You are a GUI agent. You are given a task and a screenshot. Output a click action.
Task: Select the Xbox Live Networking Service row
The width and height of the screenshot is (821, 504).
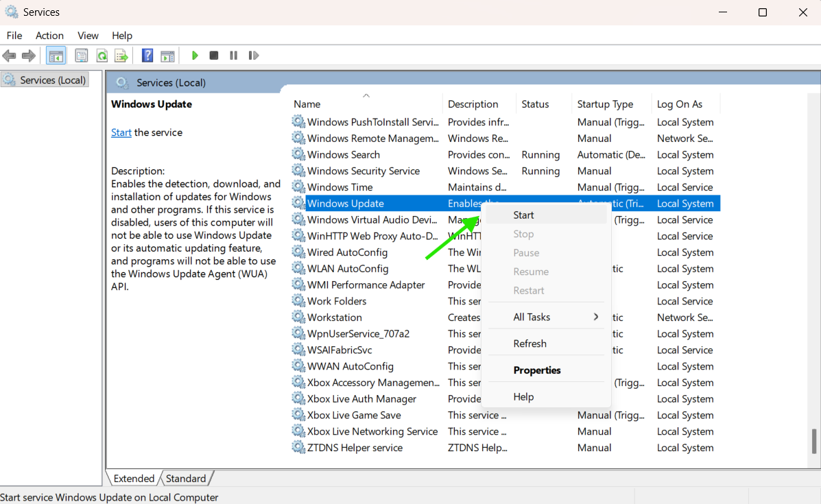[505, 431]
